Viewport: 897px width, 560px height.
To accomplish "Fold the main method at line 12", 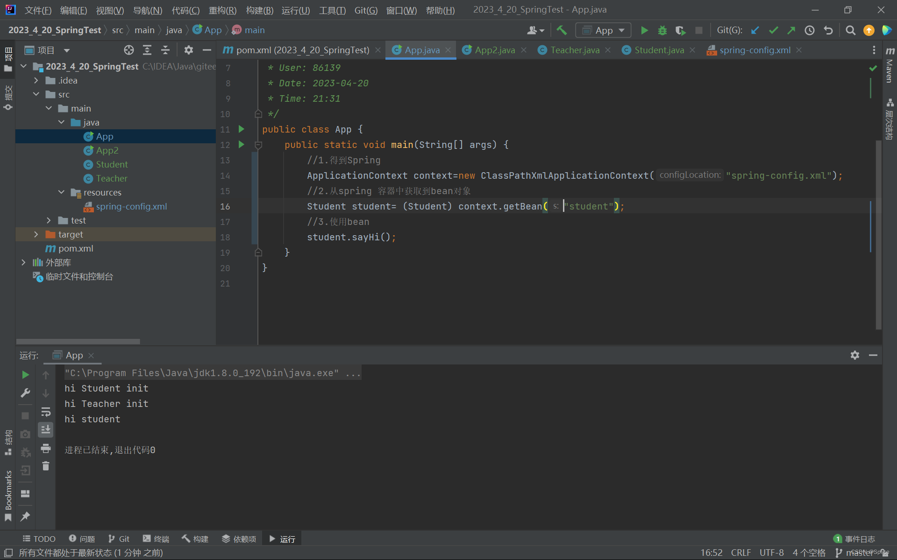I will 258,145.
